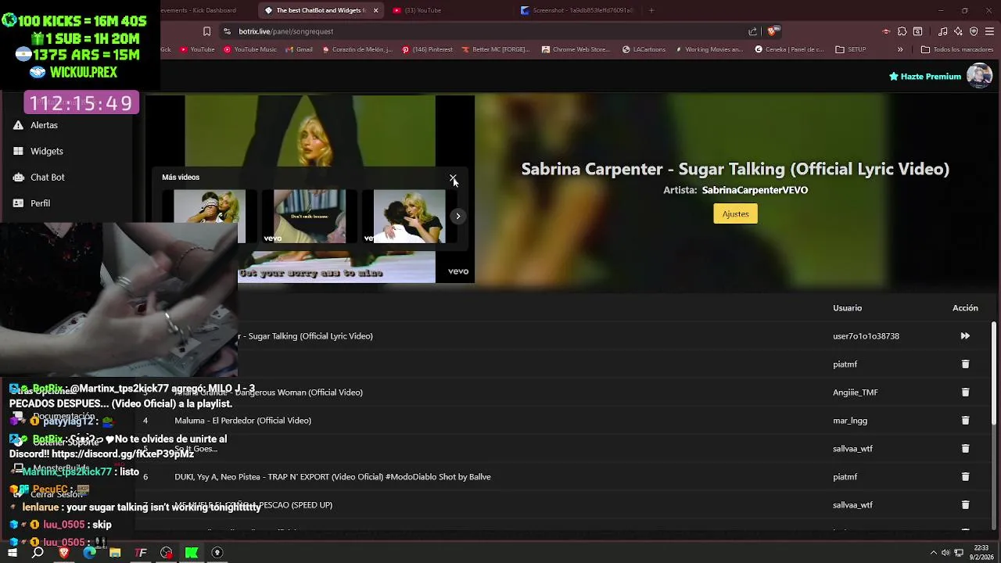
Task: Open browser extensions puzzle icon
Action: (902, 31)
